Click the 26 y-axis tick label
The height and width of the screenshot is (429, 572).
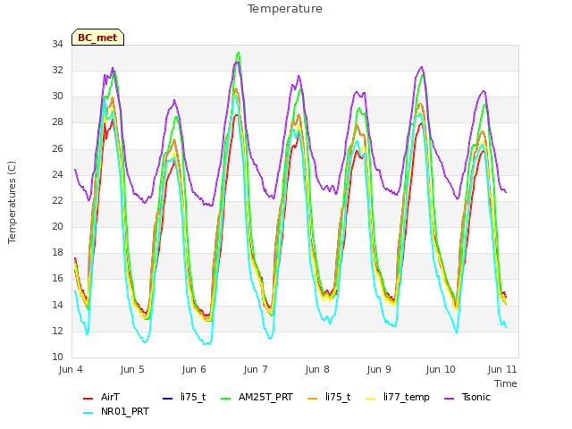click(x=57, y=149)
